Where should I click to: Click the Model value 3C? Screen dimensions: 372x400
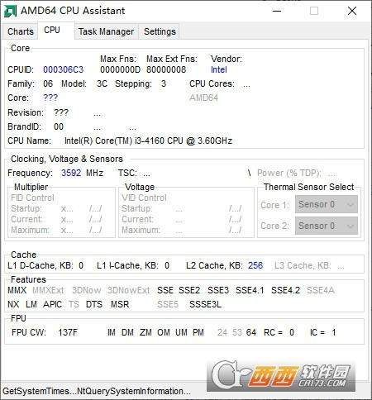point(102,83)
